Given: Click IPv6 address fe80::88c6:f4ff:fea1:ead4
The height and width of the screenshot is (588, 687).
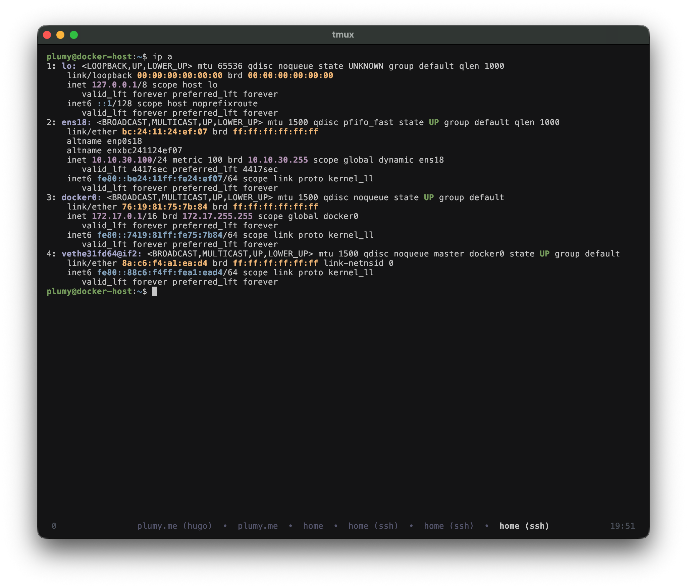Looking at the screenshot, I should pos(160,273).
